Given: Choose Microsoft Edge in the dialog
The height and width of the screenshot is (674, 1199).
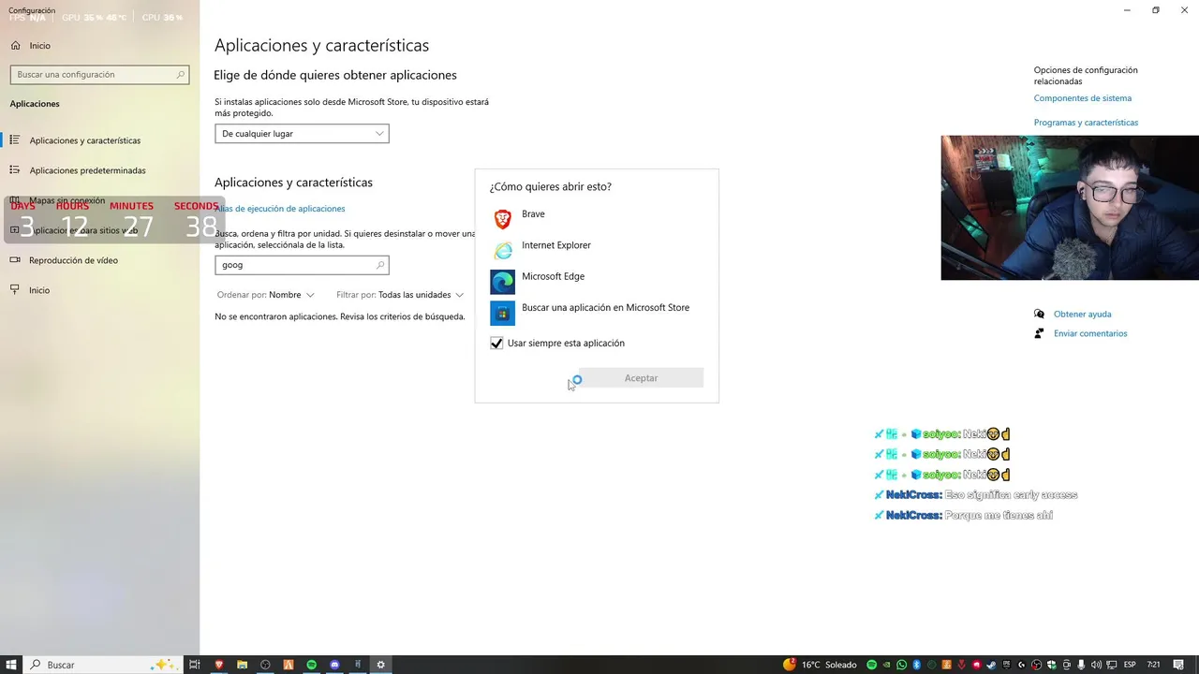Looking at the screenshot, I should 596,281.
